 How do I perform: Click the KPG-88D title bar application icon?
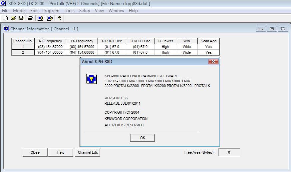(x=3, y=3)
